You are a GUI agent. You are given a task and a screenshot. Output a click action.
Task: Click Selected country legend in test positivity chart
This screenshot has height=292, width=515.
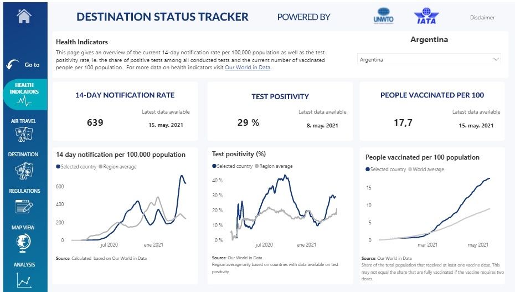click(234, 166)
